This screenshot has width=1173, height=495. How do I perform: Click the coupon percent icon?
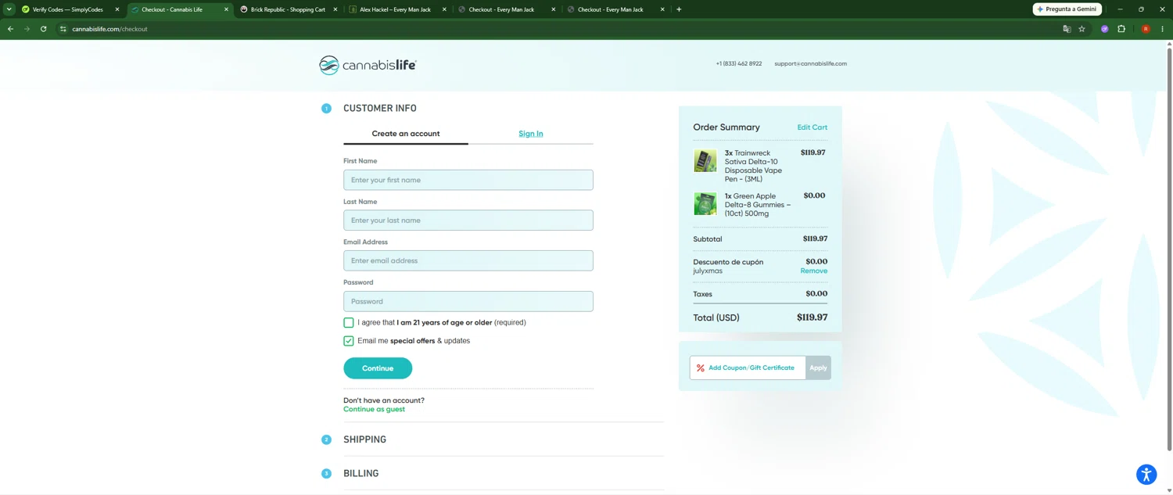[701, 368]
